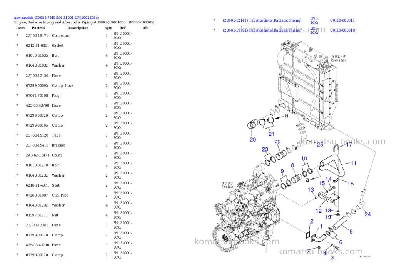Click part 07283-31087 Clip, Pipe
The width and height of the screenshot is (394, 279).
coord(37,195)
